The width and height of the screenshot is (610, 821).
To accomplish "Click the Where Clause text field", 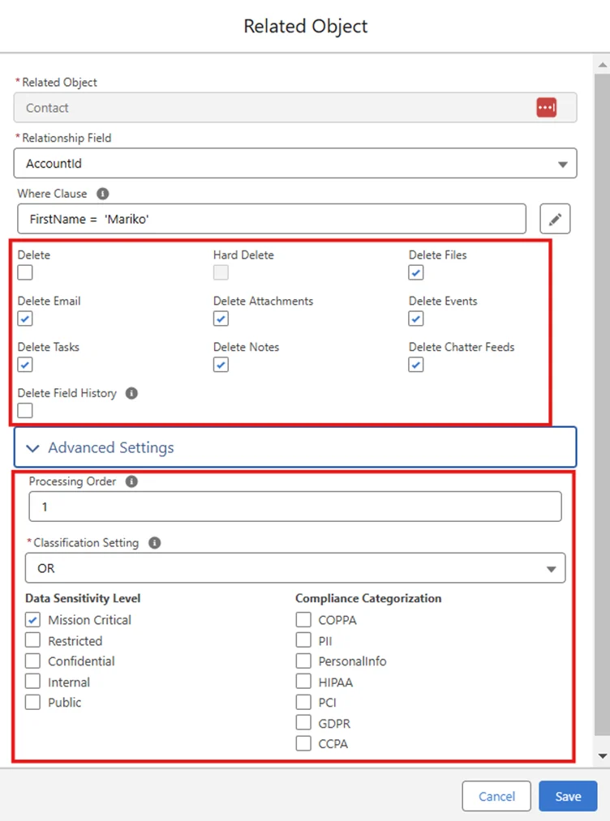I will [x=272, y=219].
